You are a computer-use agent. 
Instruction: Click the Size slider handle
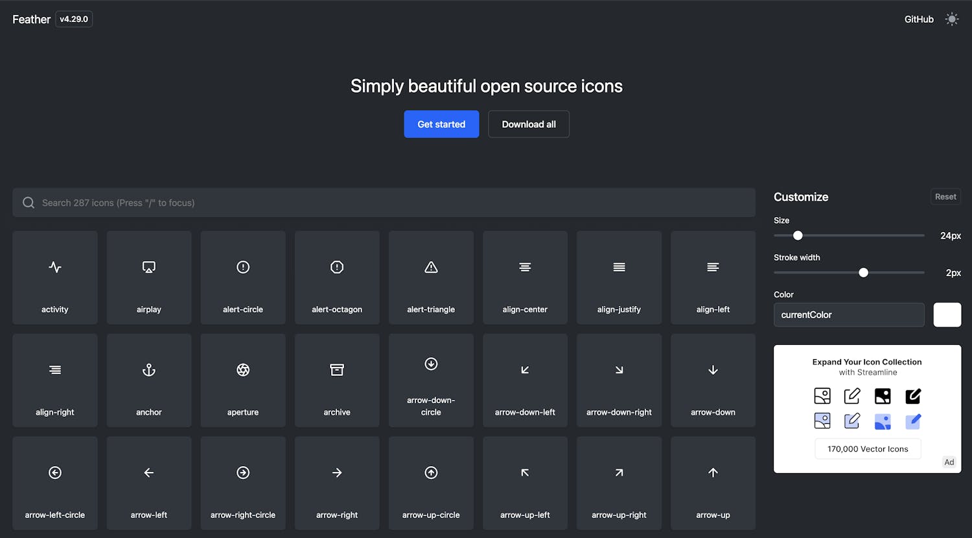798,236
